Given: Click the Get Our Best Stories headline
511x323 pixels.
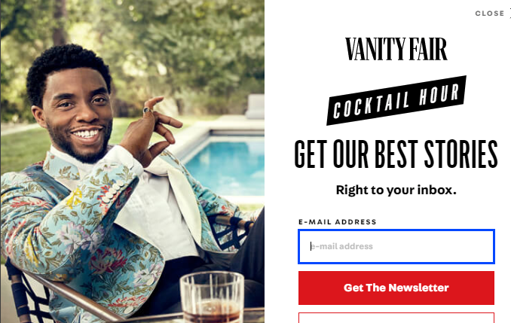Looking at the screenshot, I should tap(396, 154).
